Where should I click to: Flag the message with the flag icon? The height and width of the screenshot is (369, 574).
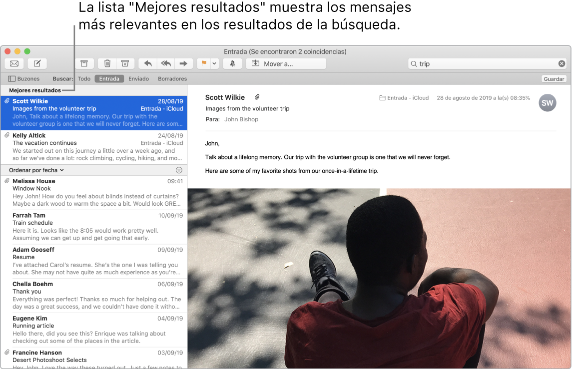[x=204, y=63]
